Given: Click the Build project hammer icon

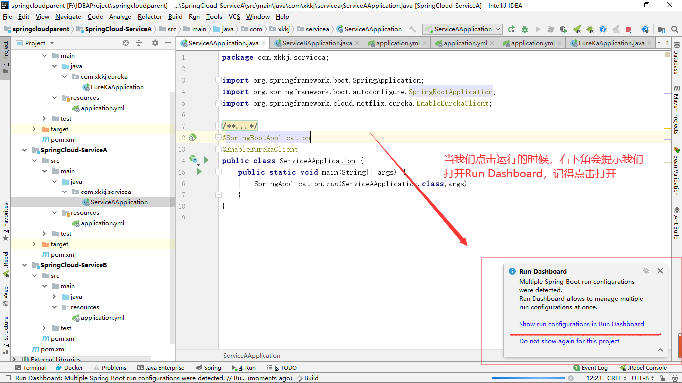Looking at the screenshot, I should point(413,29).
